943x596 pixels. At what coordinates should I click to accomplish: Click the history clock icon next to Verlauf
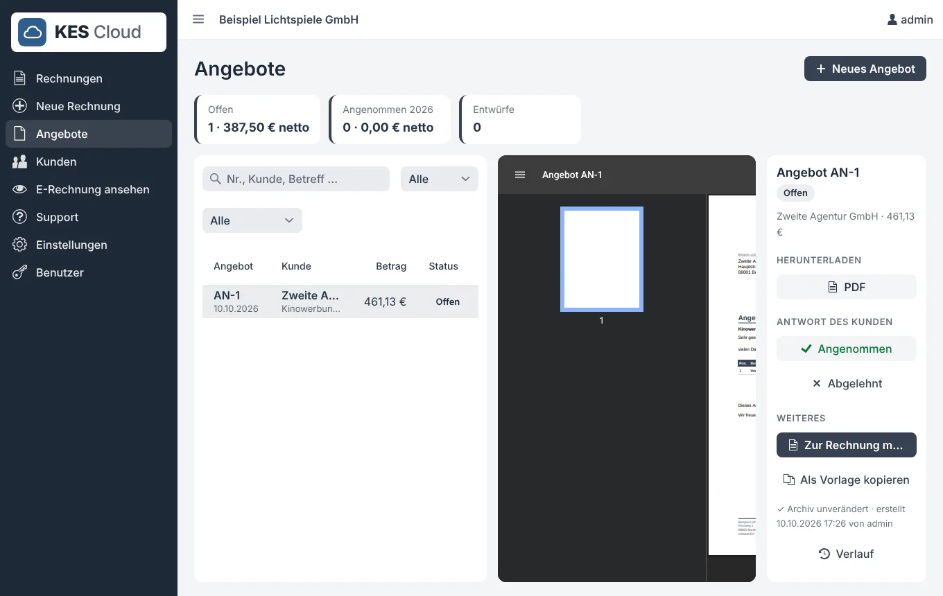pos(824,554)
